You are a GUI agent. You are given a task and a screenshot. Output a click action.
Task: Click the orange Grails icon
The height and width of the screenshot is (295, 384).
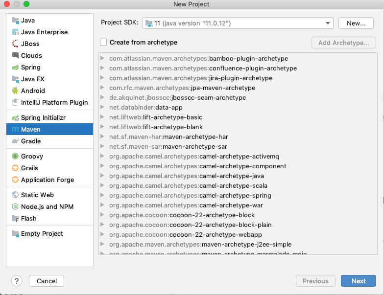[15, 168]
